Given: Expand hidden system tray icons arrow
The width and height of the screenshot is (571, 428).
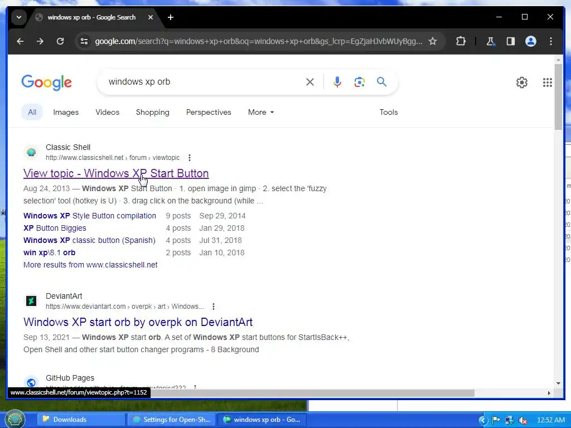Looking at the screenshot, I should point(482,420).
